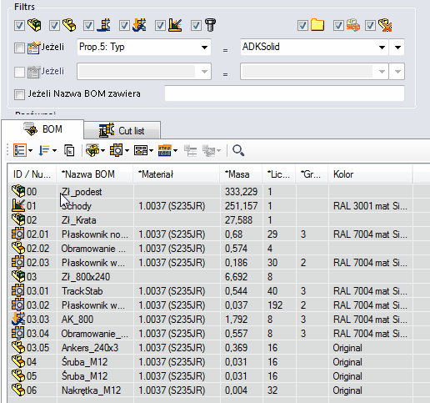This screenshot has height=403, width=430.
Task: Click the assembly components toolbar icon
Action: 95,150
